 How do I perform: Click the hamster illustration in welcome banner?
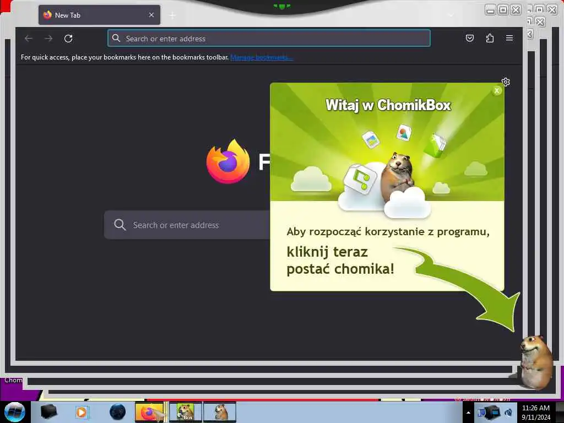coord(398,177)
